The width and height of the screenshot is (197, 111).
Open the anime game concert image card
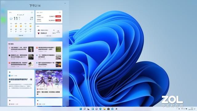(x=49, y=83)
